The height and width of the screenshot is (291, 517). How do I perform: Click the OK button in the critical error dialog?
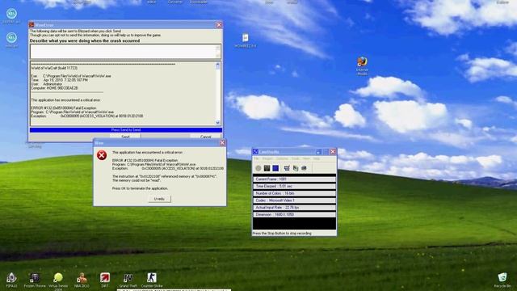159,199
